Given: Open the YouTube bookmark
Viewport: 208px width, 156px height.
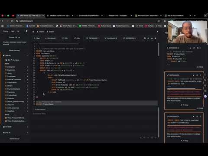Looking at the screenshot, I should click(149, 26).
